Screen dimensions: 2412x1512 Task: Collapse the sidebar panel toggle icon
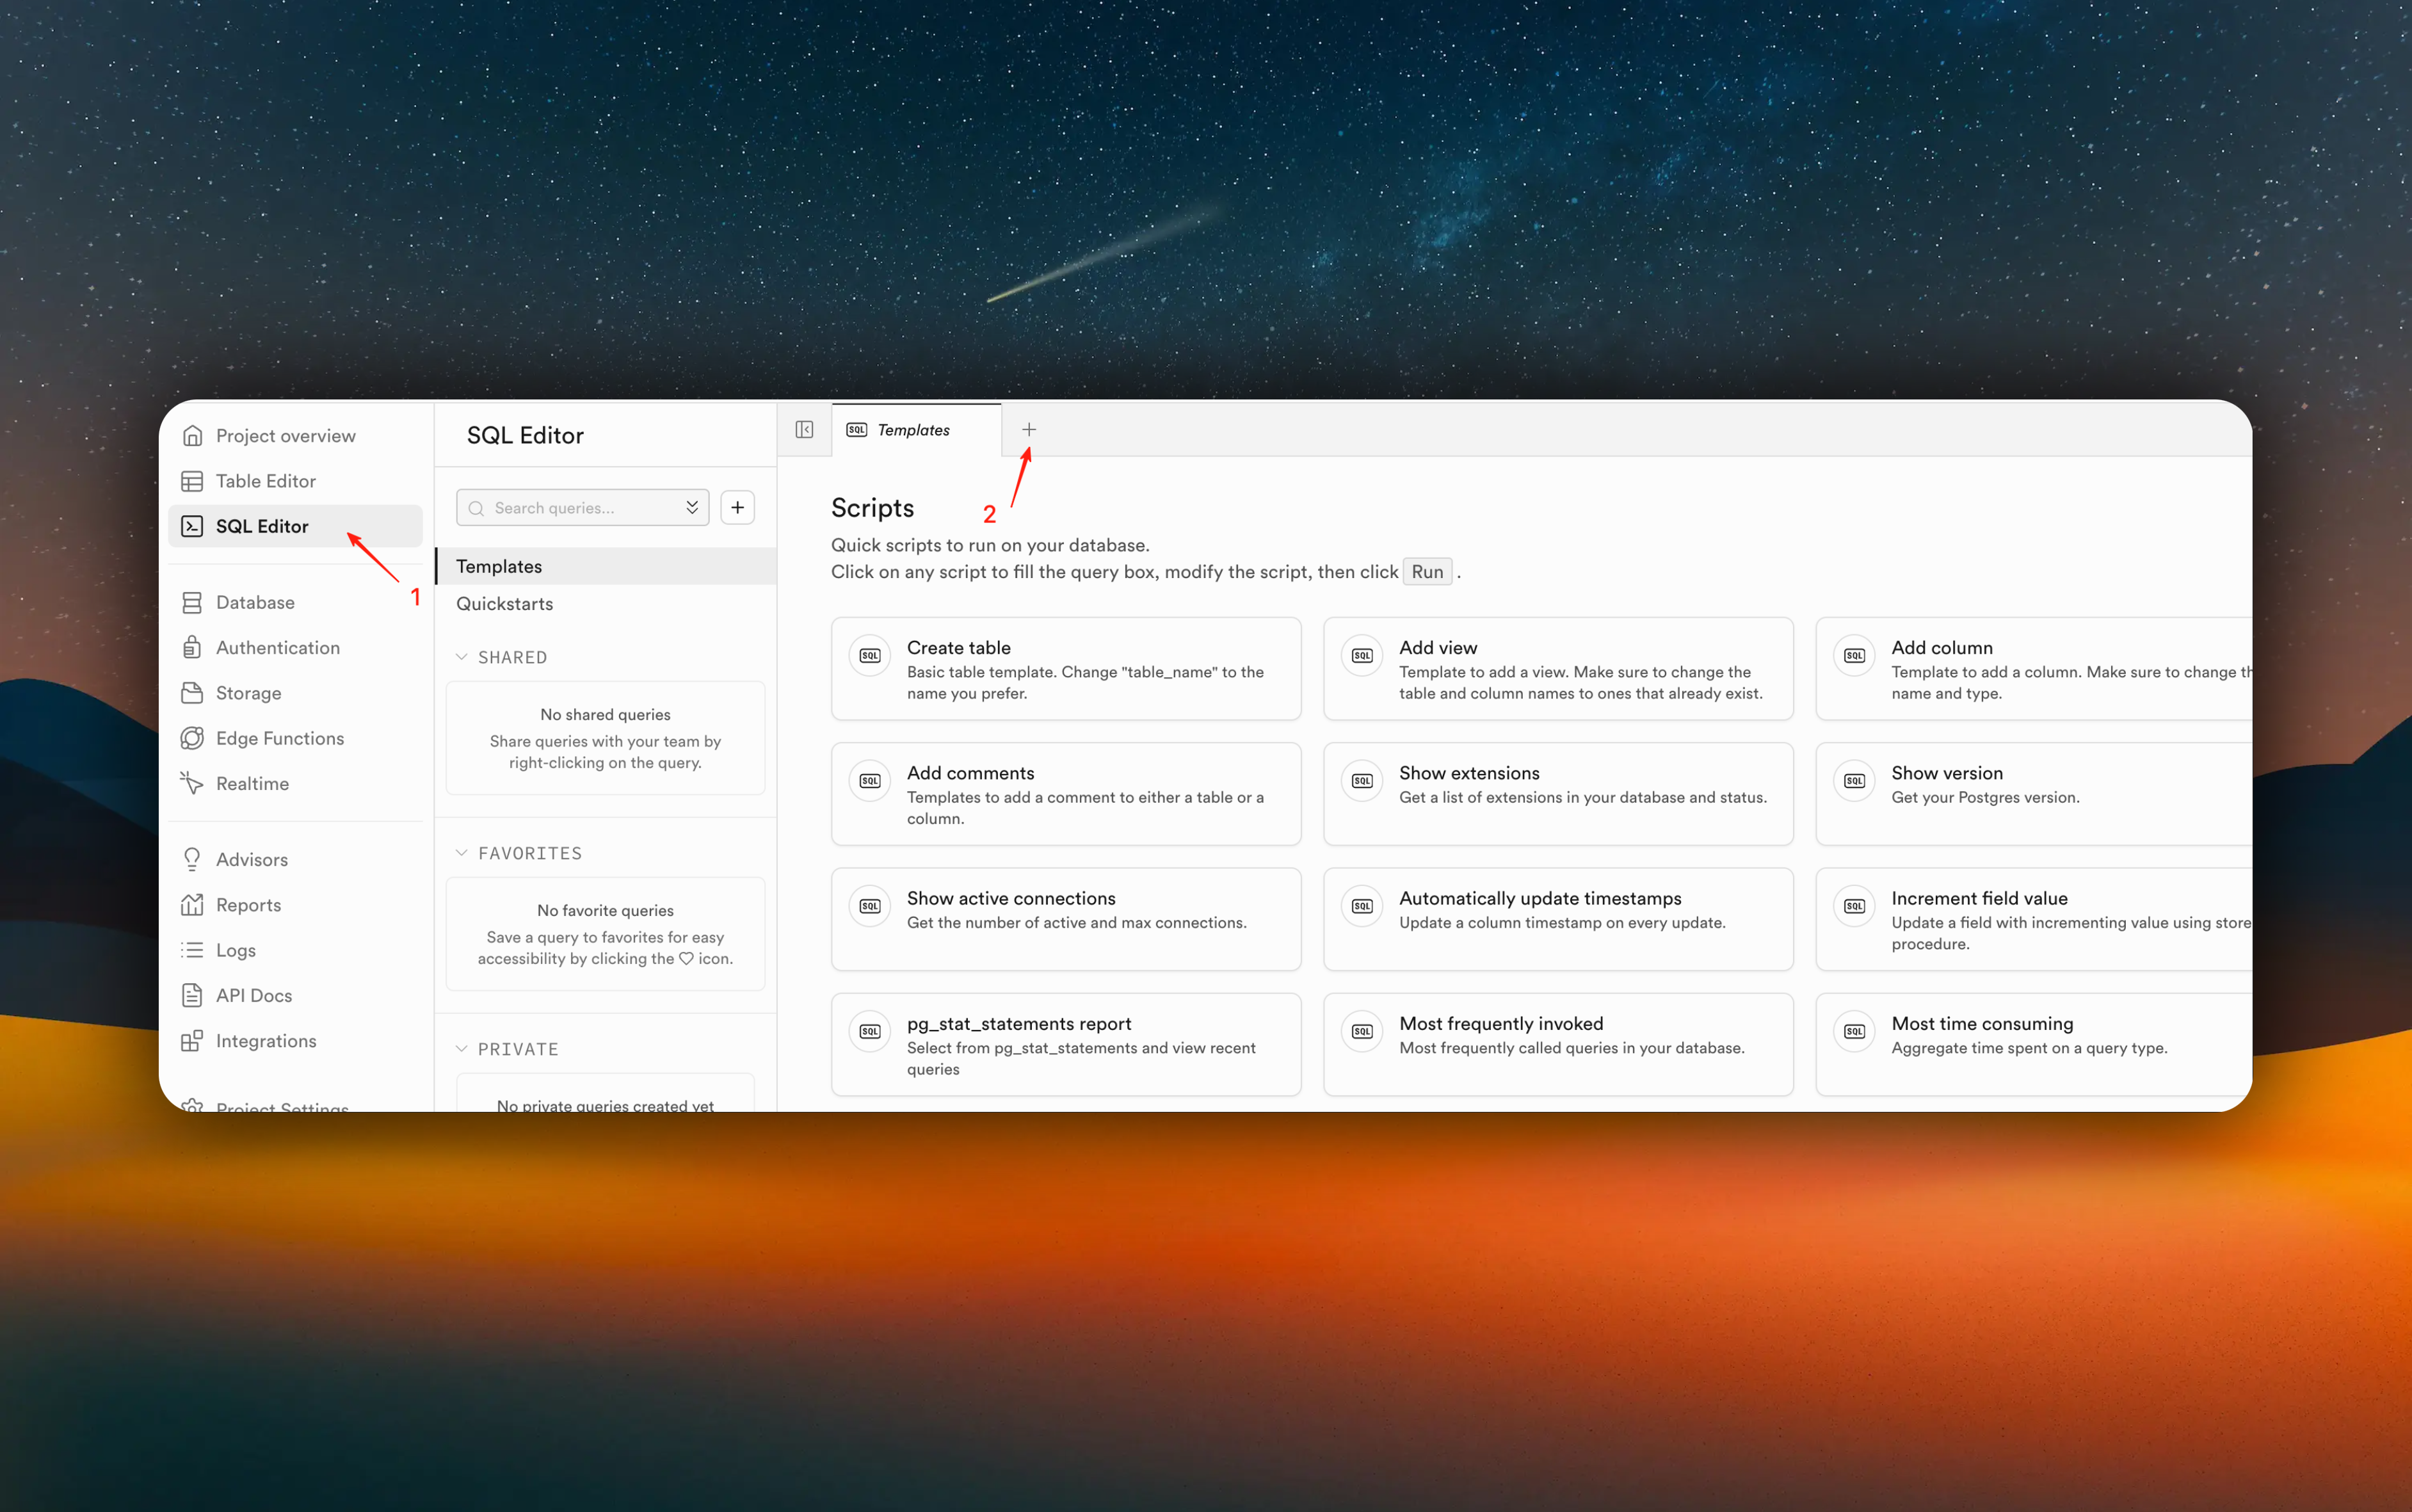[x=804, y=430]
